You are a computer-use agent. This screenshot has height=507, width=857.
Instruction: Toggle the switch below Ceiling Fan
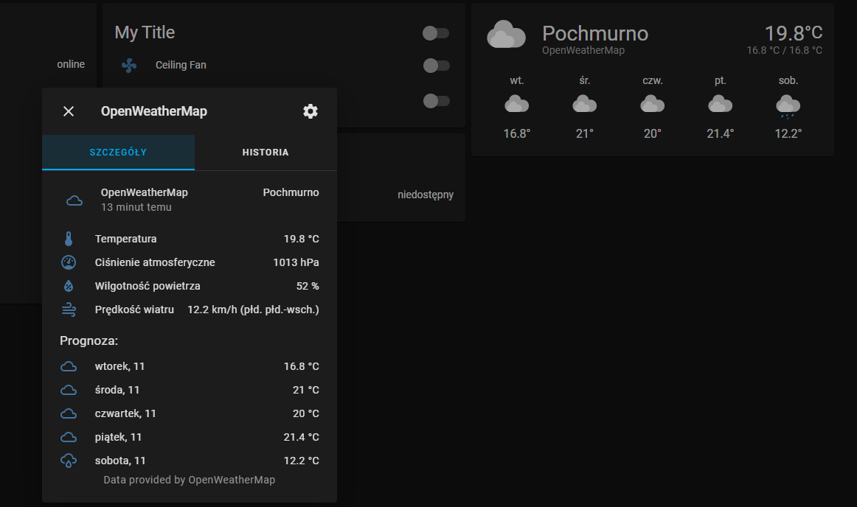[x=436, y=101]
